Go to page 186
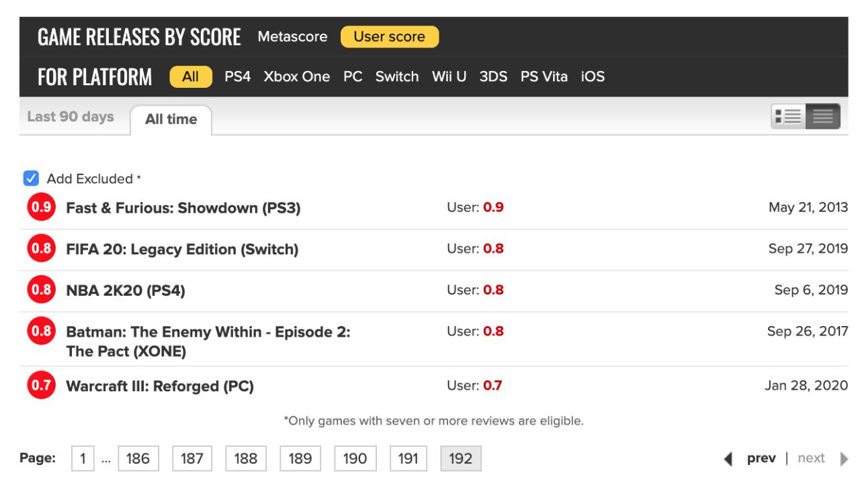This screenshot has height=483, width=860. point(138,459)
